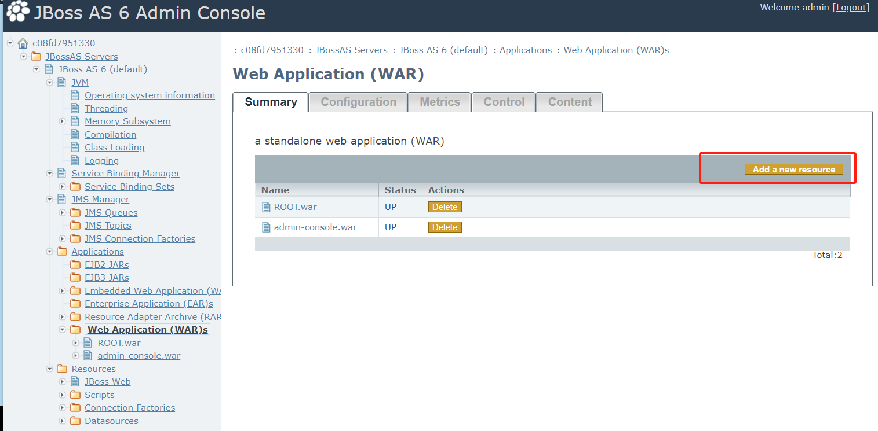Click the document icon next to Threading

tap(75, 108)
